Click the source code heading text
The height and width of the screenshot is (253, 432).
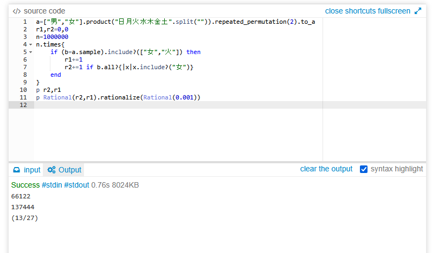(x=44, y=11)
